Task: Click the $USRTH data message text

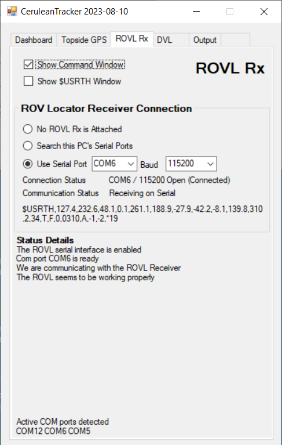Action: (142, 214)
